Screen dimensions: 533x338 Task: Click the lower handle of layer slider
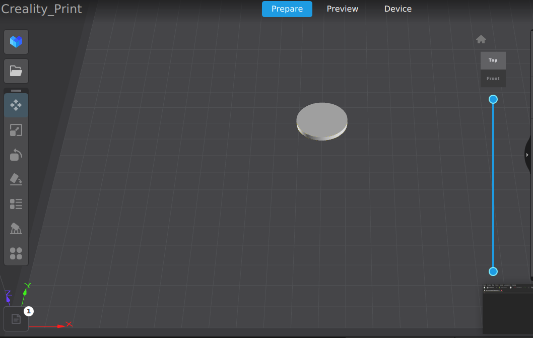tap(493, 272)
